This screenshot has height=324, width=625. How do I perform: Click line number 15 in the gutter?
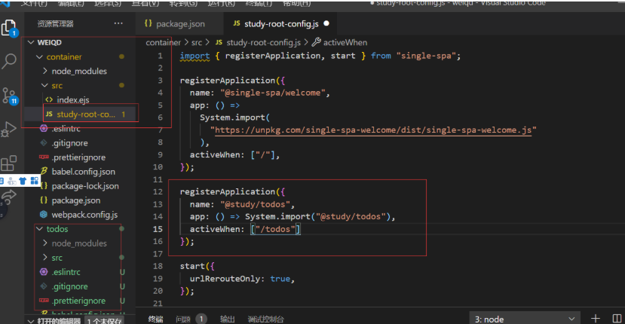click(x=158, y=229)
